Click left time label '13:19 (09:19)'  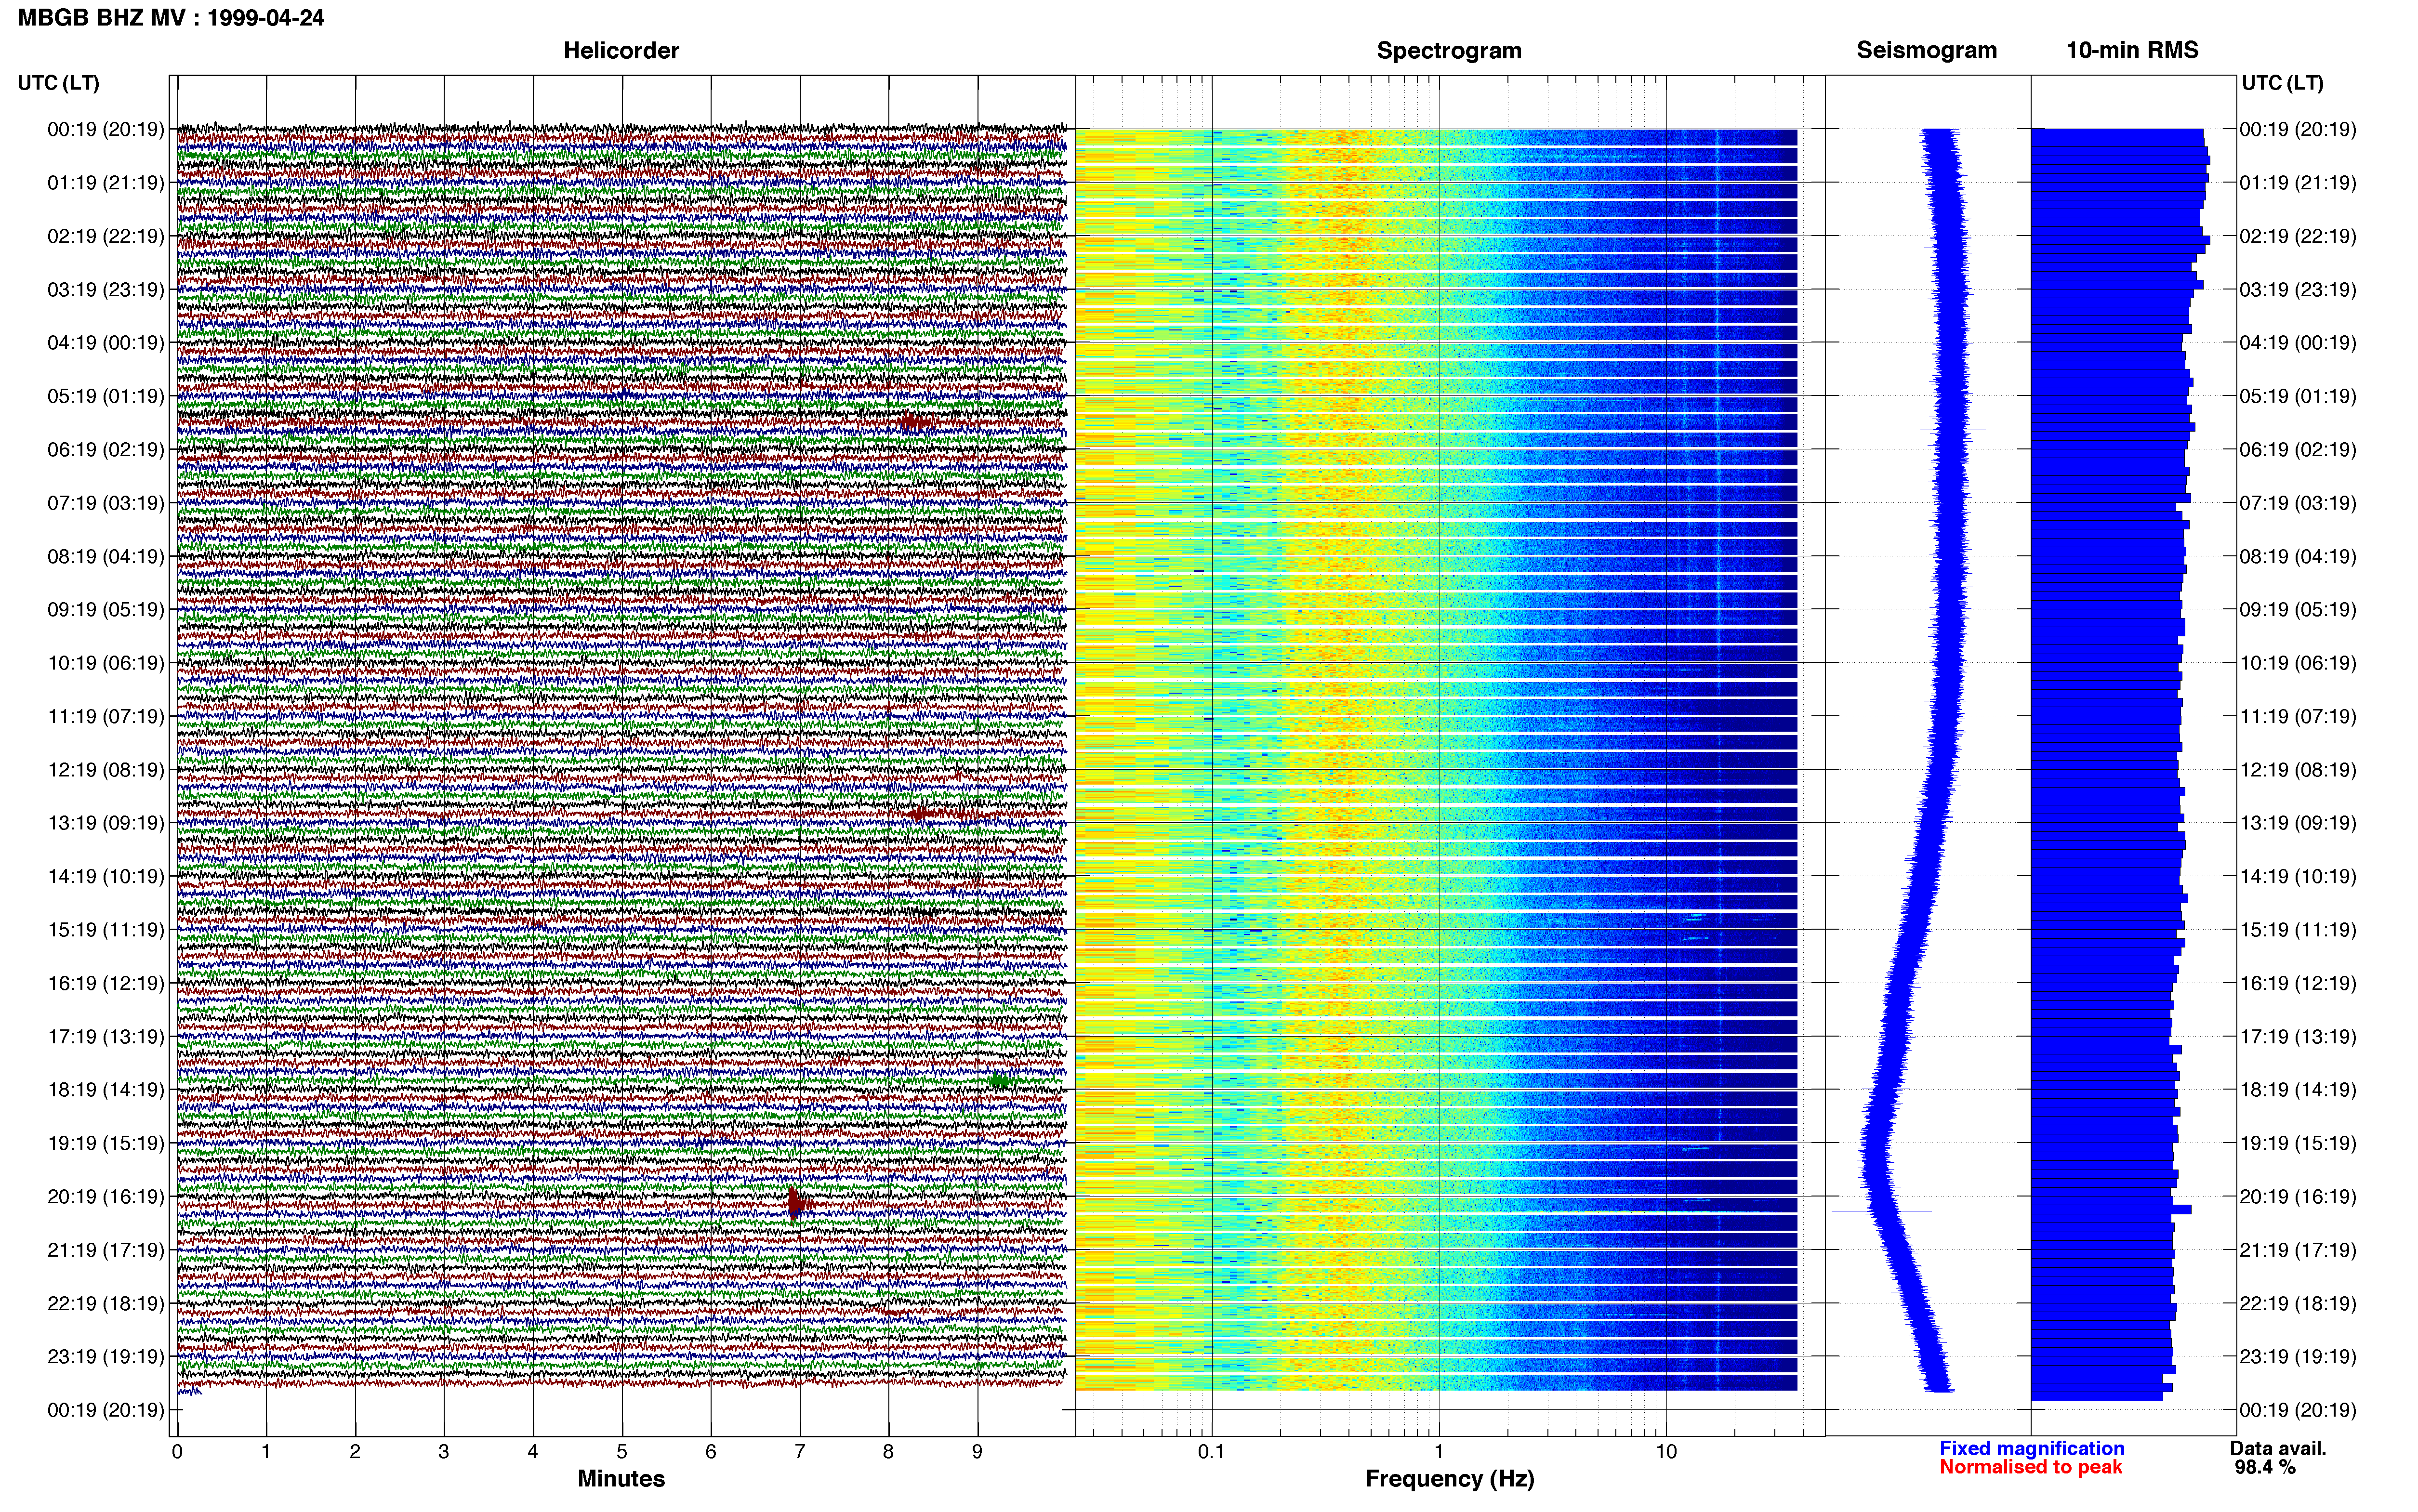106,823
